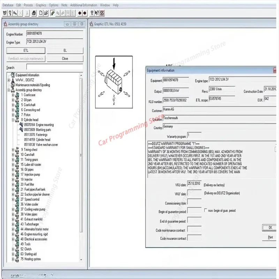Select the 05113070 Fastenings row
Screen dimensions: 279x279
coord(36,135)
